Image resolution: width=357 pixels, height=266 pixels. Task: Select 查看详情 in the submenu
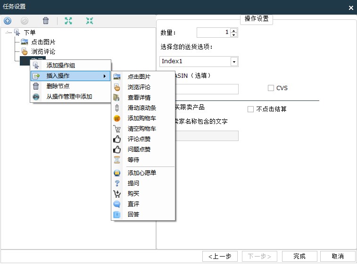pyautogui.click(x=143, y=98)
